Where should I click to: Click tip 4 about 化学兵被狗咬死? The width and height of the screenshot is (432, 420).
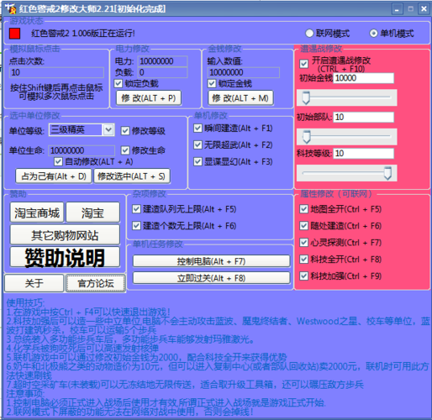(x=82, y=349)
